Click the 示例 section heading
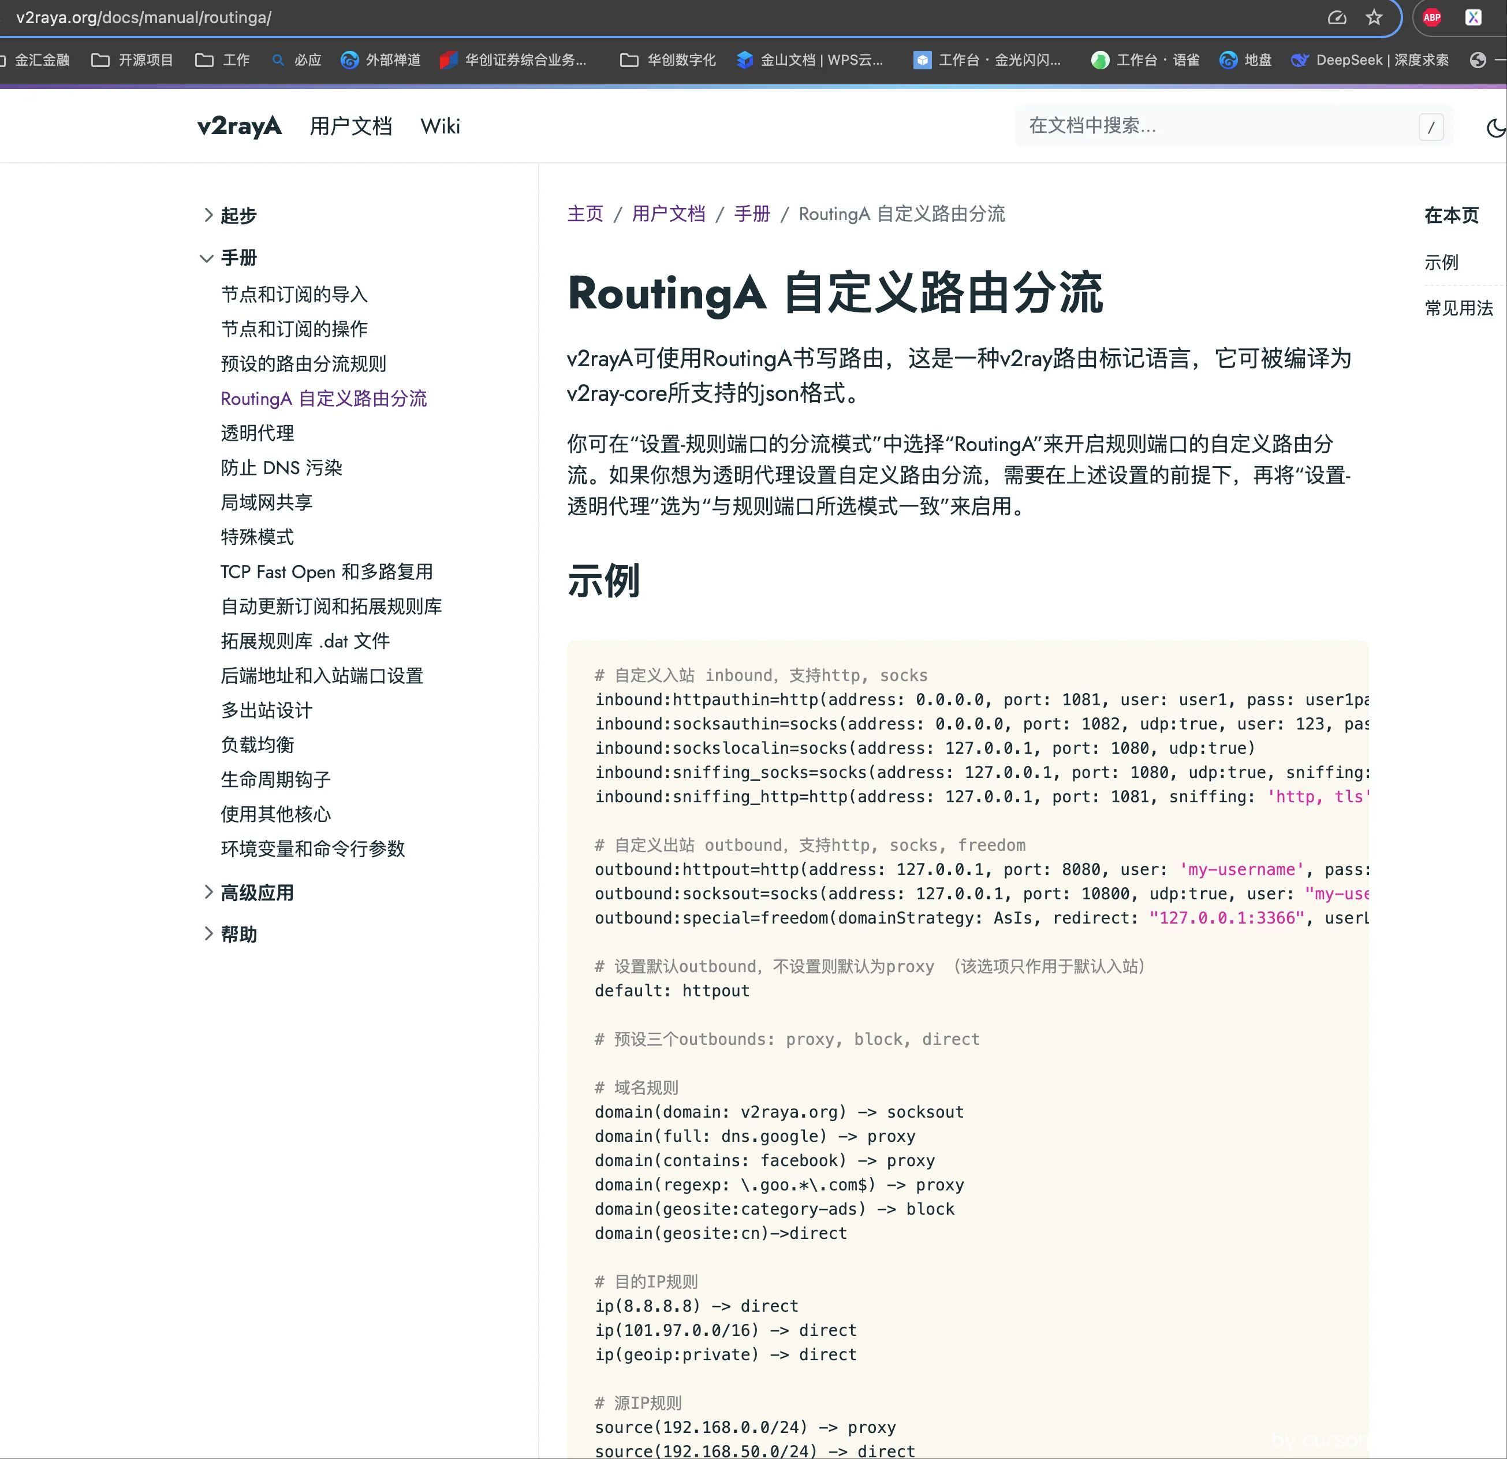 coord(603,580)
